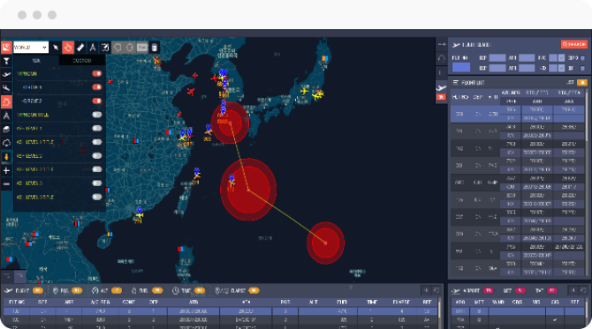
Task: Tick the checkbox at end of flight search row
Action: coord(582,58)
